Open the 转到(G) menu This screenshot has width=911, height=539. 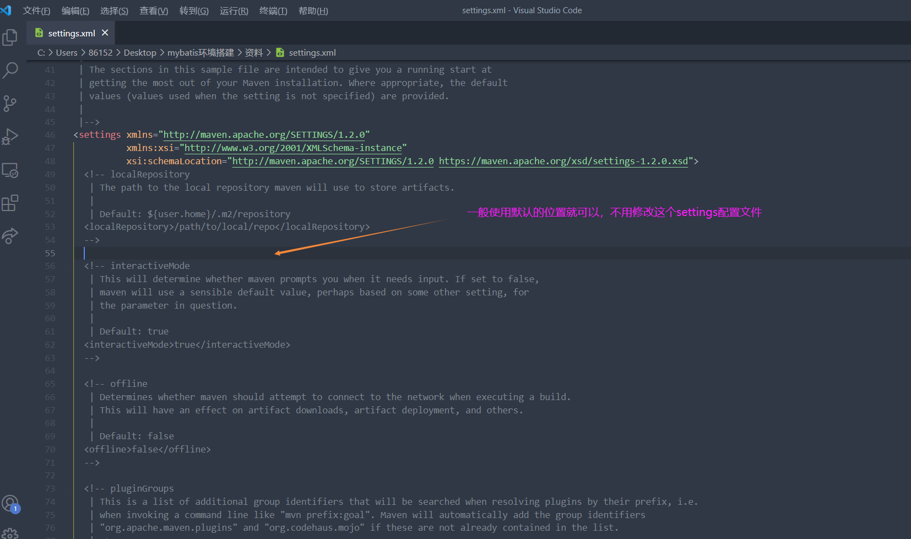194,10
